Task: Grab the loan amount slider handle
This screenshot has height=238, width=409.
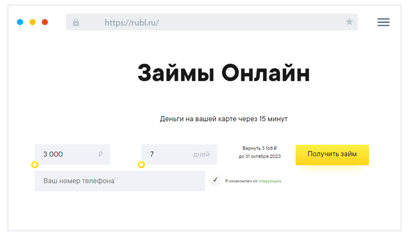Action: [34, 164]
